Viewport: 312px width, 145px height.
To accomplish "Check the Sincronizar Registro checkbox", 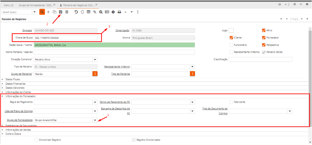I will point(36,140).
